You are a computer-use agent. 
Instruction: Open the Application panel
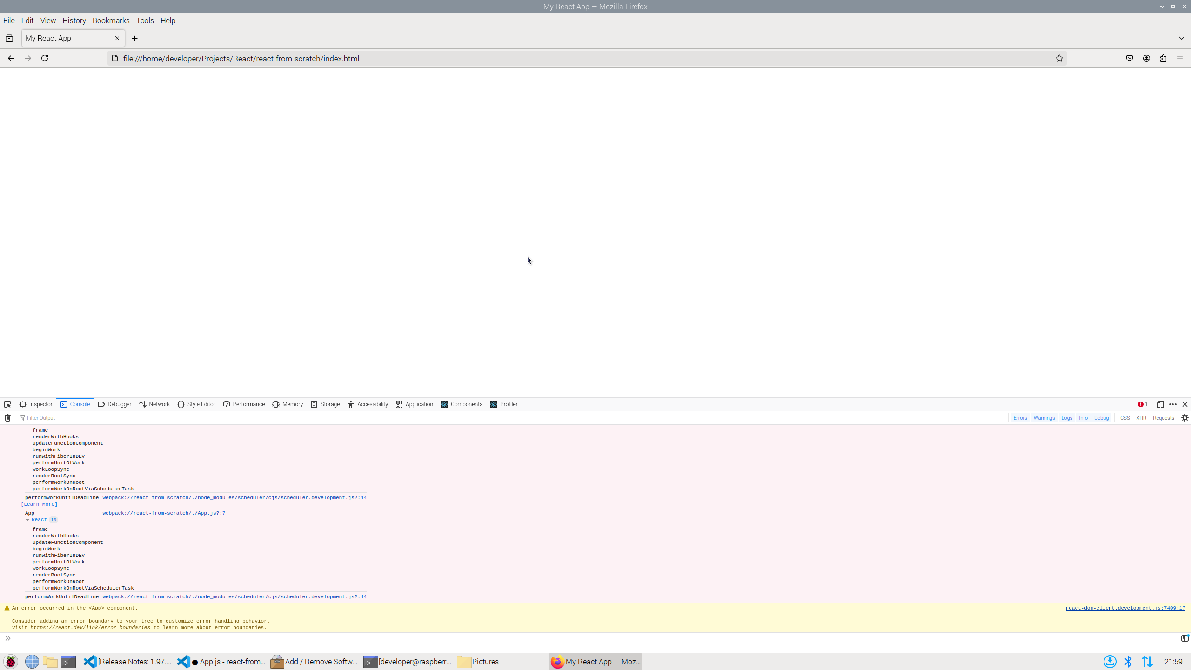[x=414, y=404]
